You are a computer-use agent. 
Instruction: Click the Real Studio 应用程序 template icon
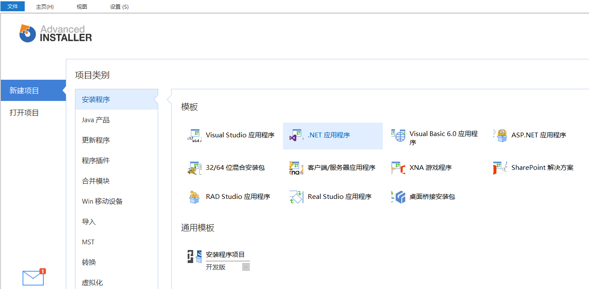[296, 197]
